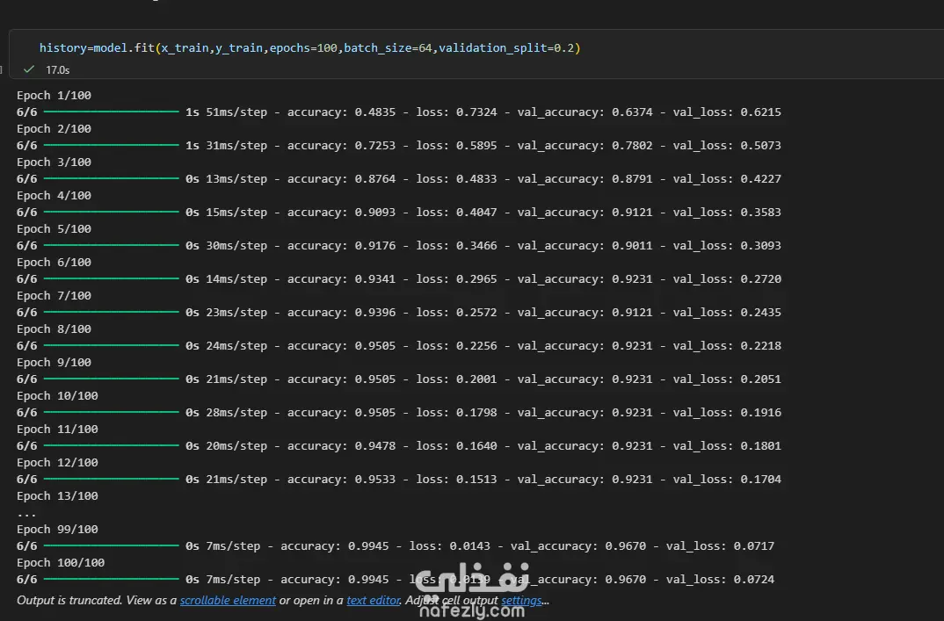The image size is (944, 621).
Task: Click loss value 0.4833
Action: [x=476, y=178]
